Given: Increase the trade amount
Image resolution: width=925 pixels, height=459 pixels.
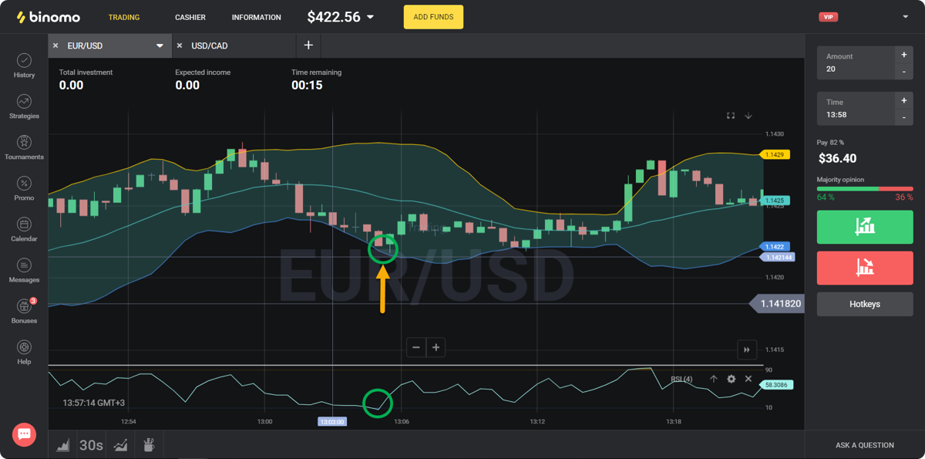Looking at the screenshot, I should (x=903, y=55).
